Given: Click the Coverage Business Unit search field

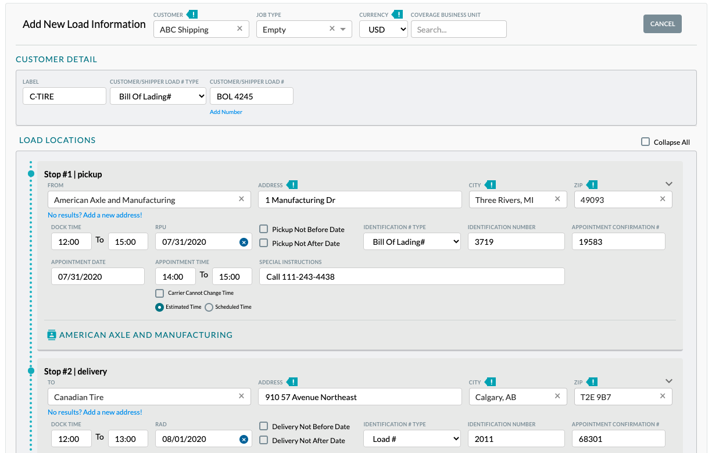Looking at the screenshot, I should (x=459, y=28).
